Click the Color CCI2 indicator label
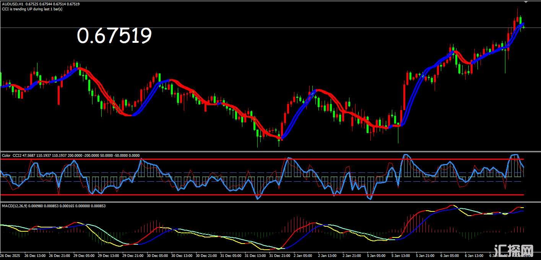 [x=11, y=156]
